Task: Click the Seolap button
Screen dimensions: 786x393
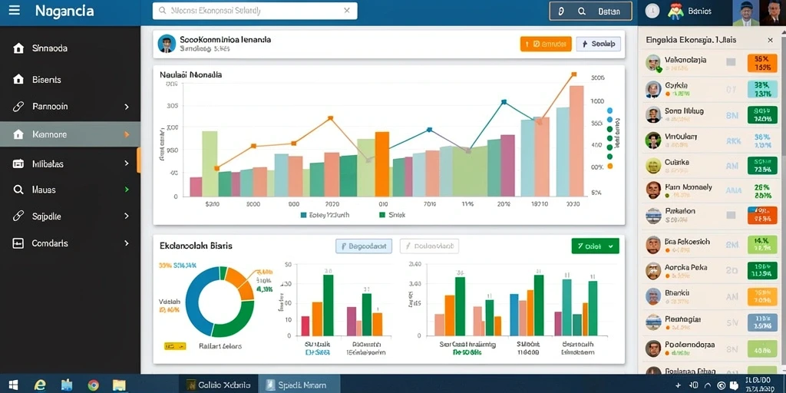Action: [599, 44]
